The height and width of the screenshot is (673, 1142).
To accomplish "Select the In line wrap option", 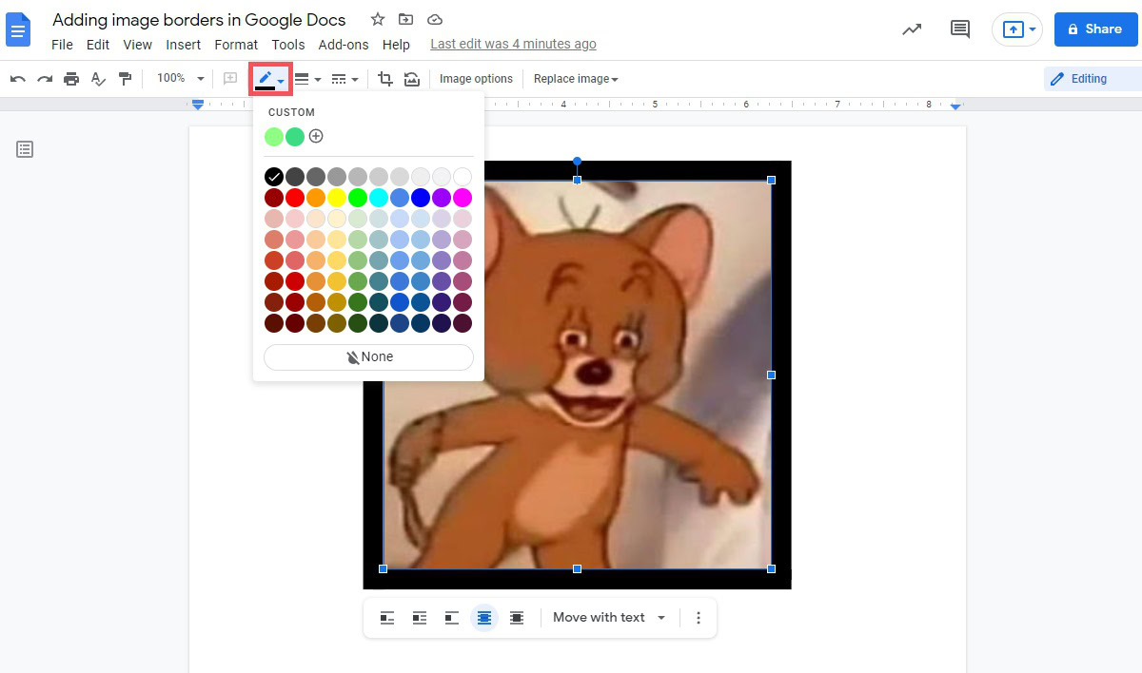I will 387,618.
